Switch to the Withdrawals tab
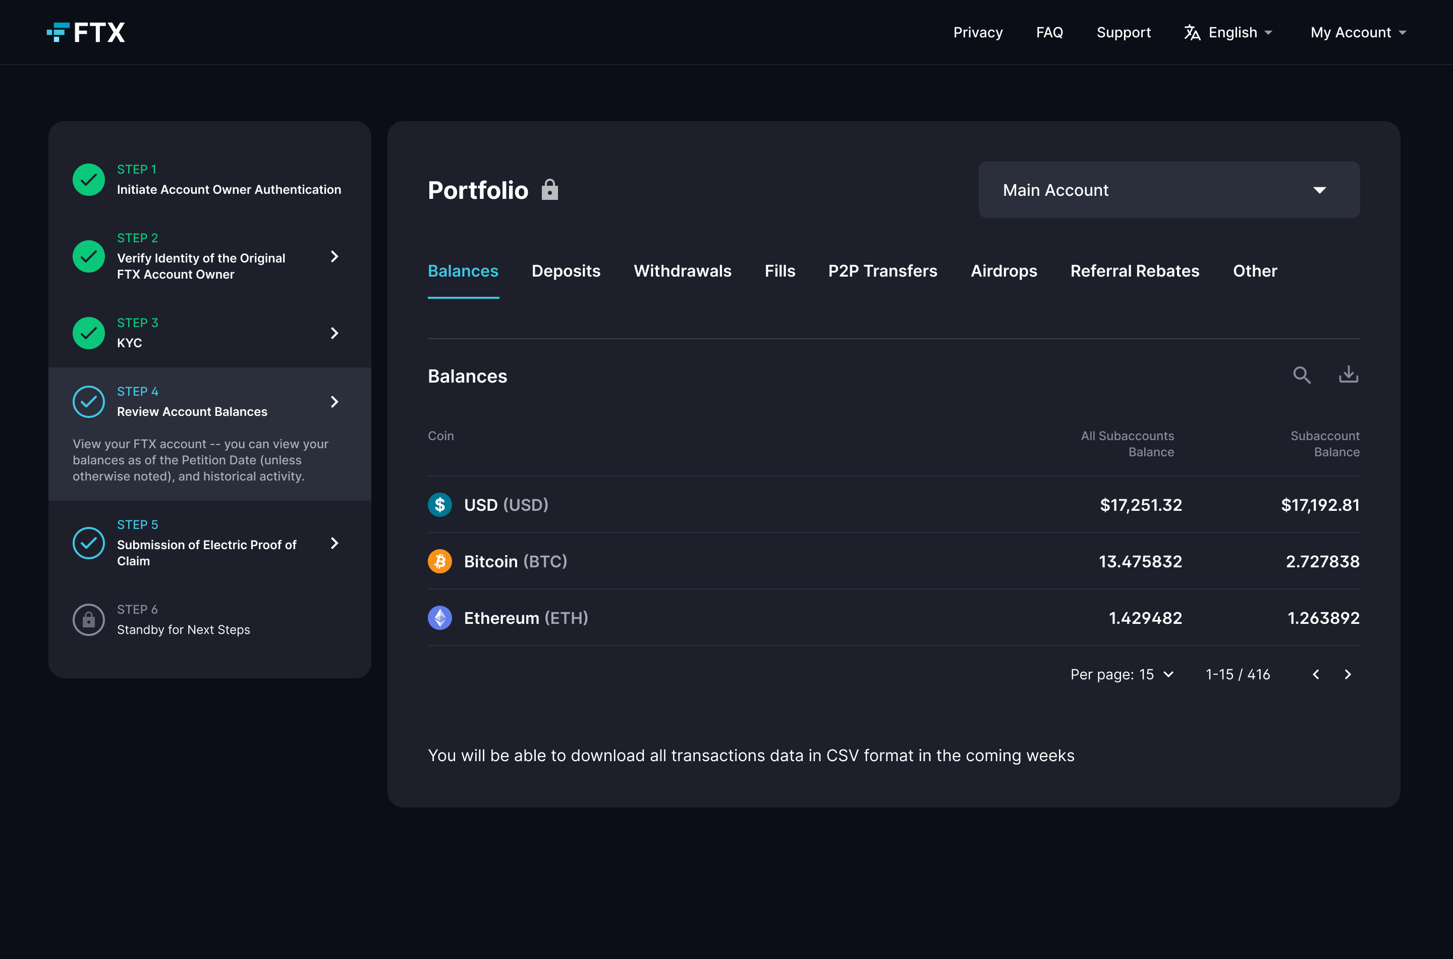The height and width of the screenshot is (959, 1453). point(682,271)
